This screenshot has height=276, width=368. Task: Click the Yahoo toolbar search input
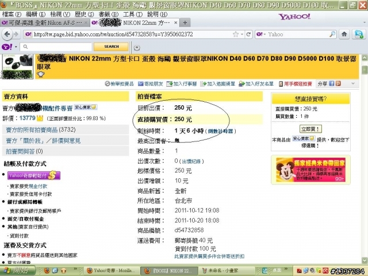[x=56, y=47]
